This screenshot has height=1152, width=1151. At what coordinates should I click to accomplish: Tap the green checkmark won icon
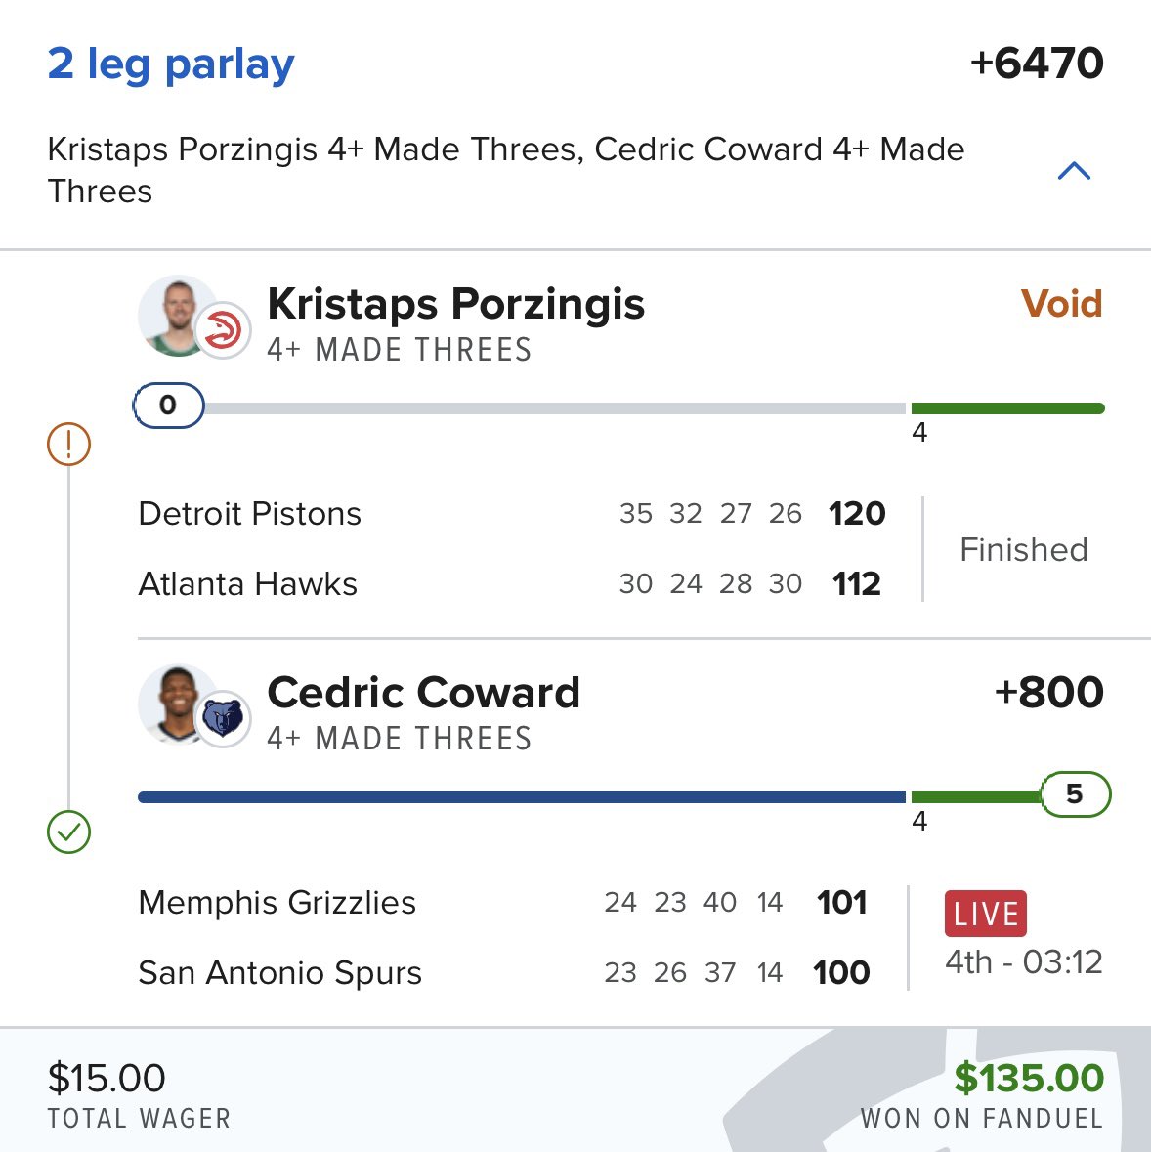(68, 832)
